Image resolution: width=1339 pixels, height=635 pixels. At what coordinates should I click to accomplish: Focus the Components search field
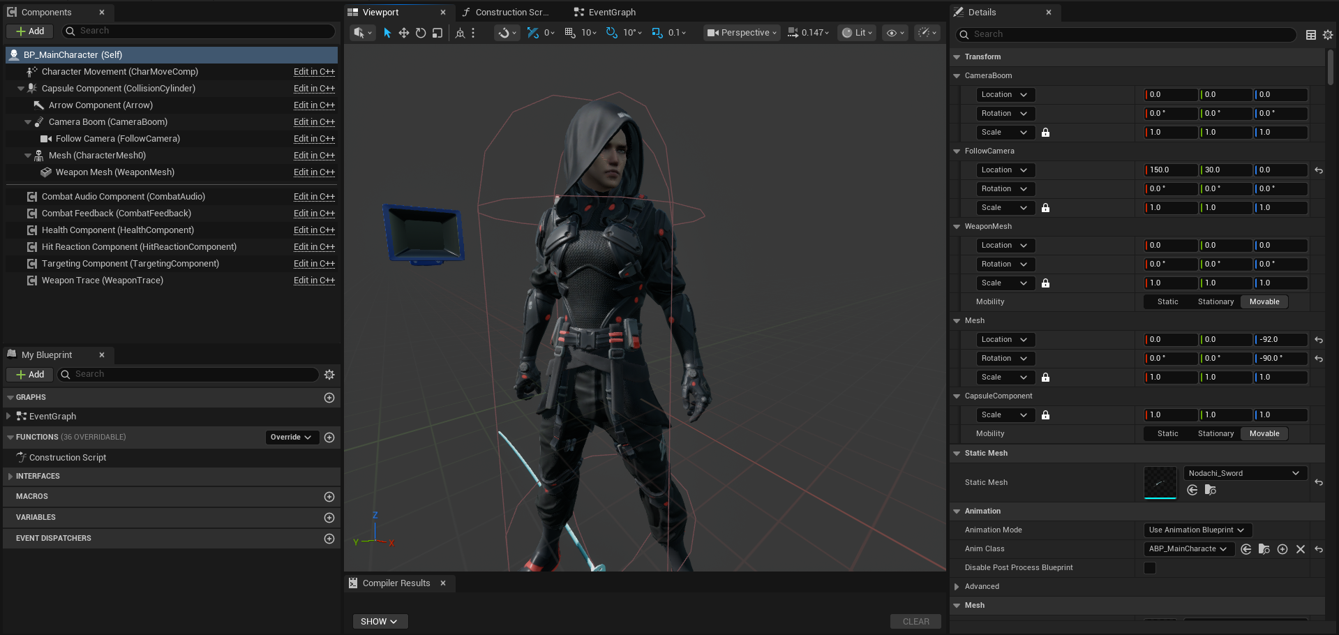pyautogui.click(x=199, y=31)
